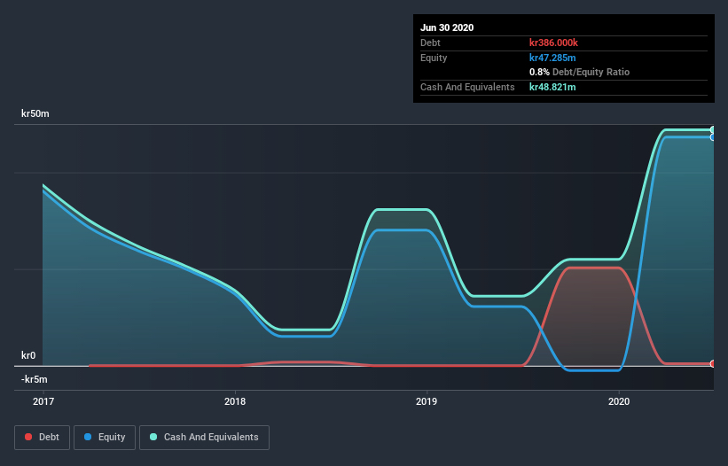
Task: Click the kr50m y-axis label
Action: [35, 113]
